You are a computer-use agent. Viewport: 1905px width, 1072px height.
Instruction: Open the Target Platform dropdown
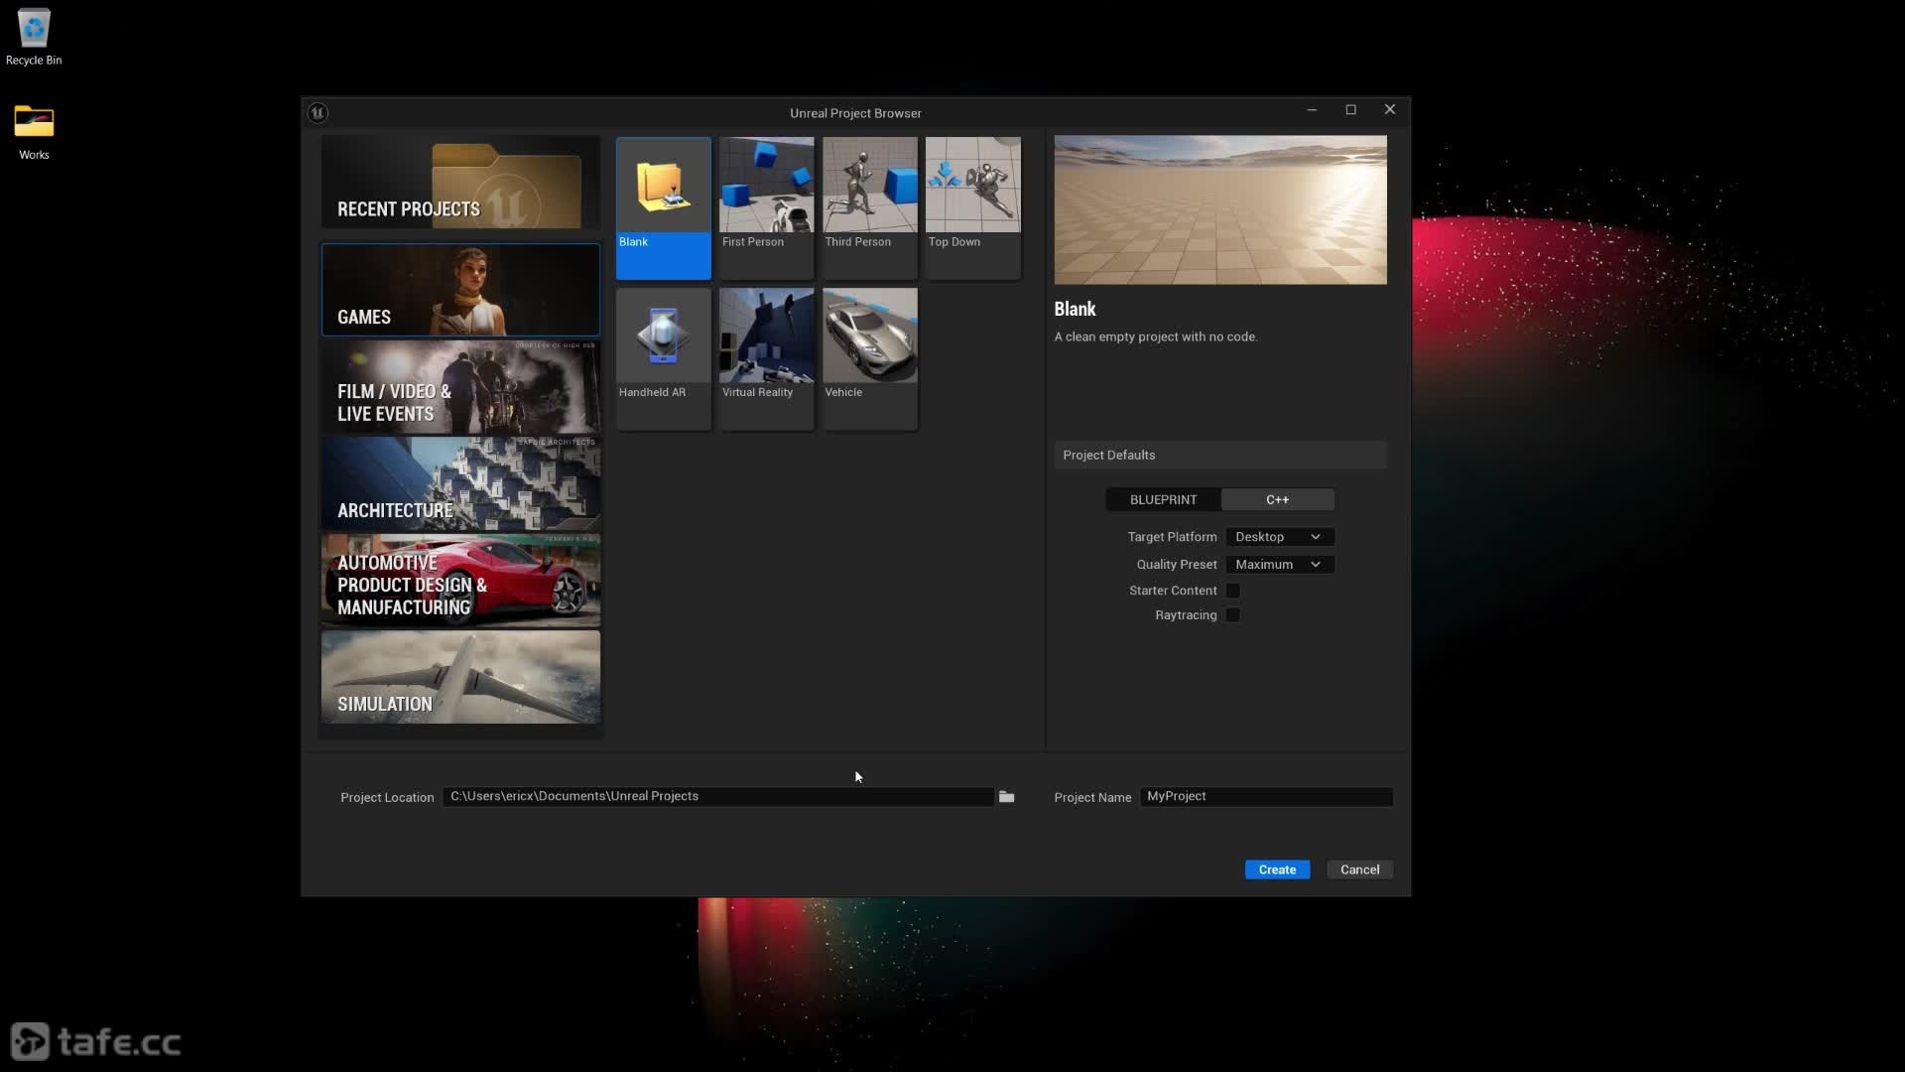coord(1279,536)
